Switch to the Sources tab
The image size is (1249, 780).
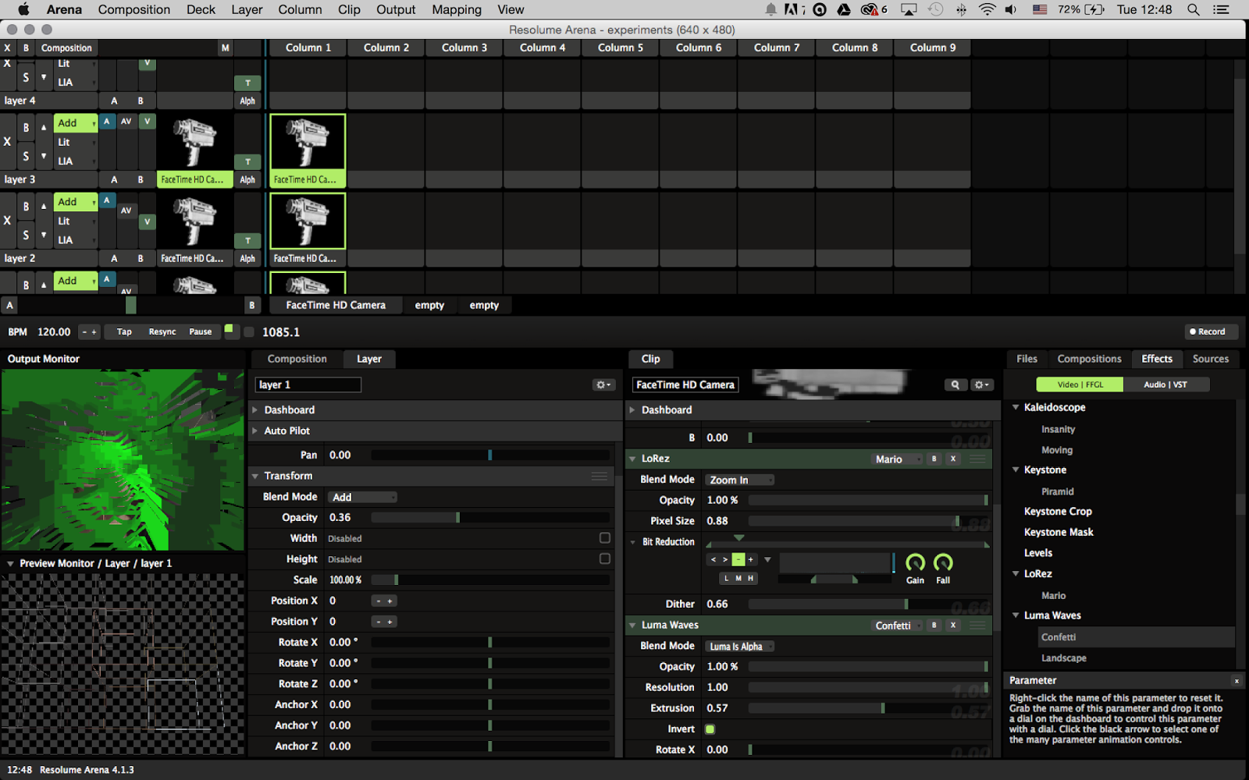(1211, 359)
